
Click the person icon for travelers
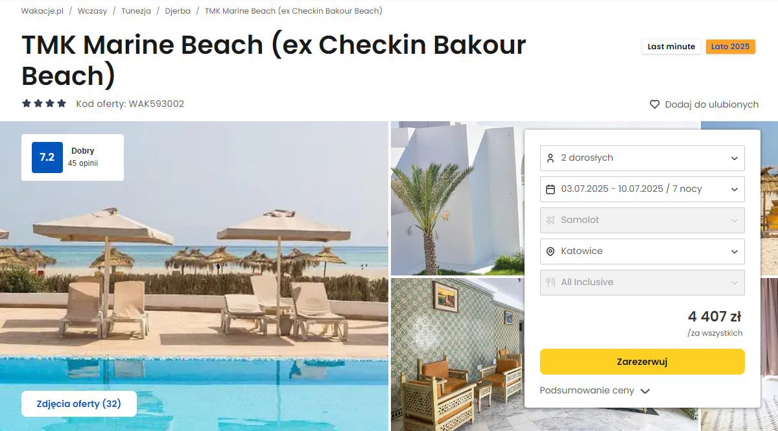[550, 158]
